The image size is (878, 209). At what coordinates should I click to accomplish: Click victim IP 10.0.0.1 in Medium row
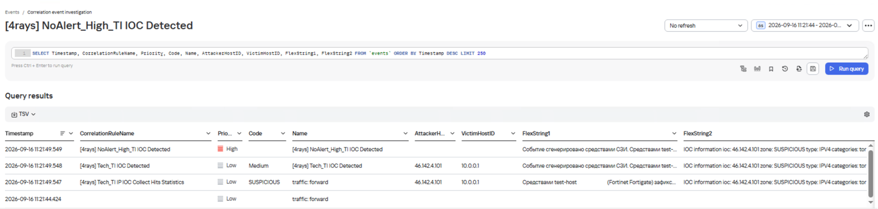click(x=470, y=166)
